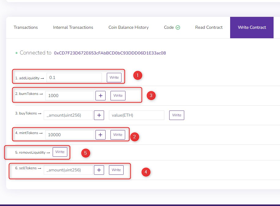Focus the burnTokens amount field
Image resolution: width=280 pixels, height=206 pixels.
pos(70,96)
